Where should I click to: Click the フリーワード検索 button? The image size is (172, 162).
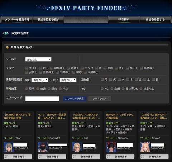coord(75,99)
